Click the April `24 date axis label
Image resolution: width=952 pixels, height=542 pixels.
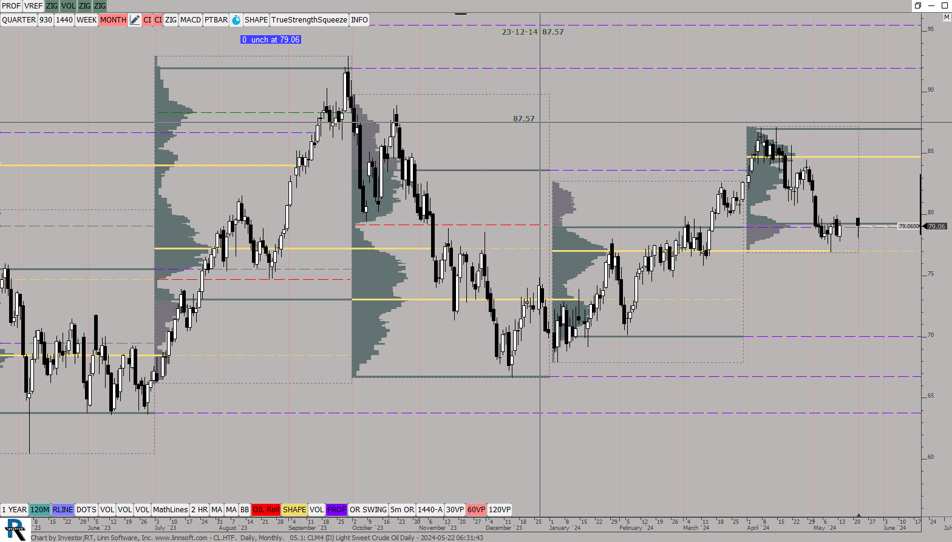(758, 528)
